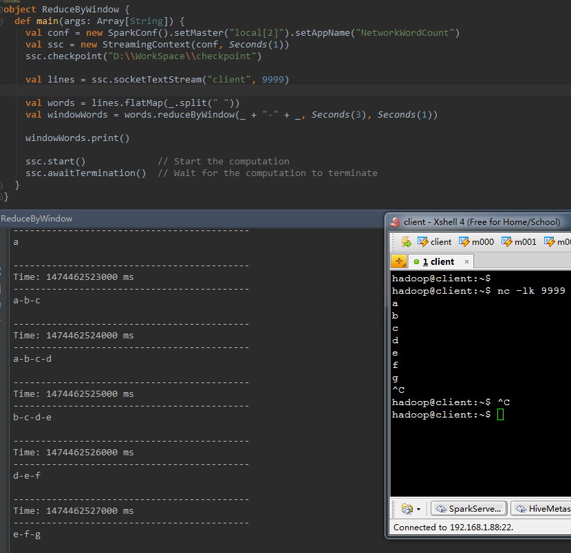Click the Xshell app icon in title bar

tap(395, 221)
